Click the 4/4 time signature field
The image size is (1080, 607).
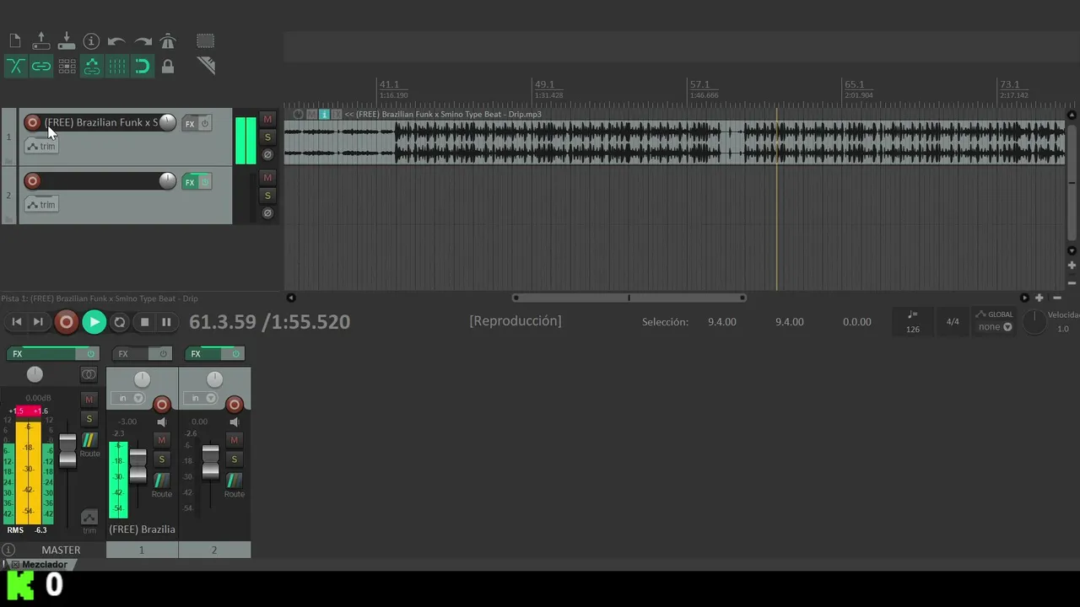click(953, 322)
